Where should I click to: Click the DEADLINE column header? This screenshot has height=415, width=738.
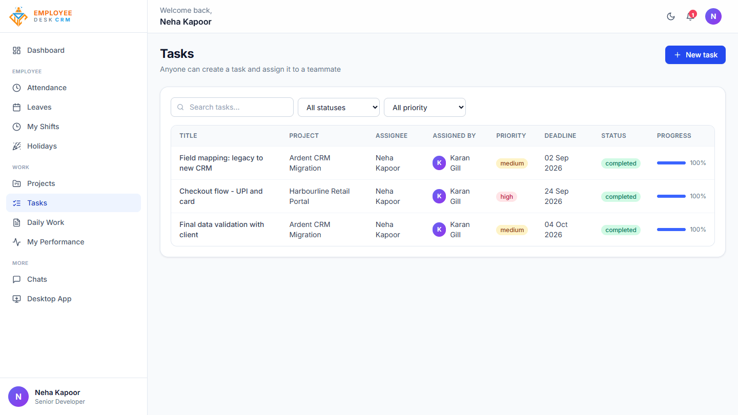560,136
